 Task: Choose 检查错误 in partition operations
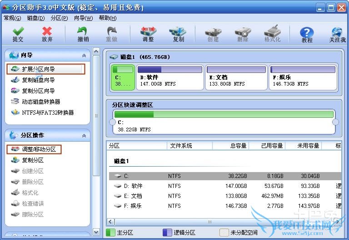27,204
